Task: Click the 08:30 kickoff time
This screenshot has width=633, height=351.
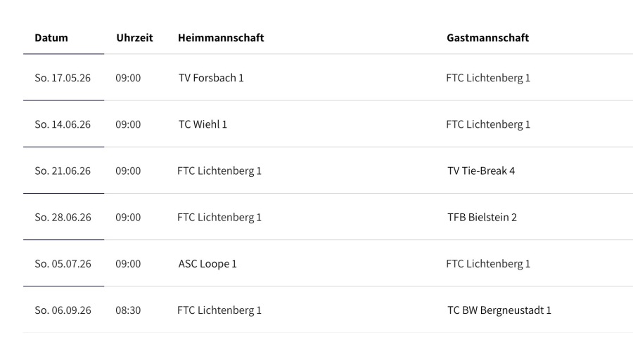Action: pyautogui.click(x=128, y=310)
